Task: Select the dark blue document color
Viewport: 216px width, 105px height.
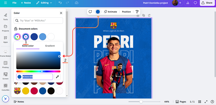Action: click(x=34, y=37)
